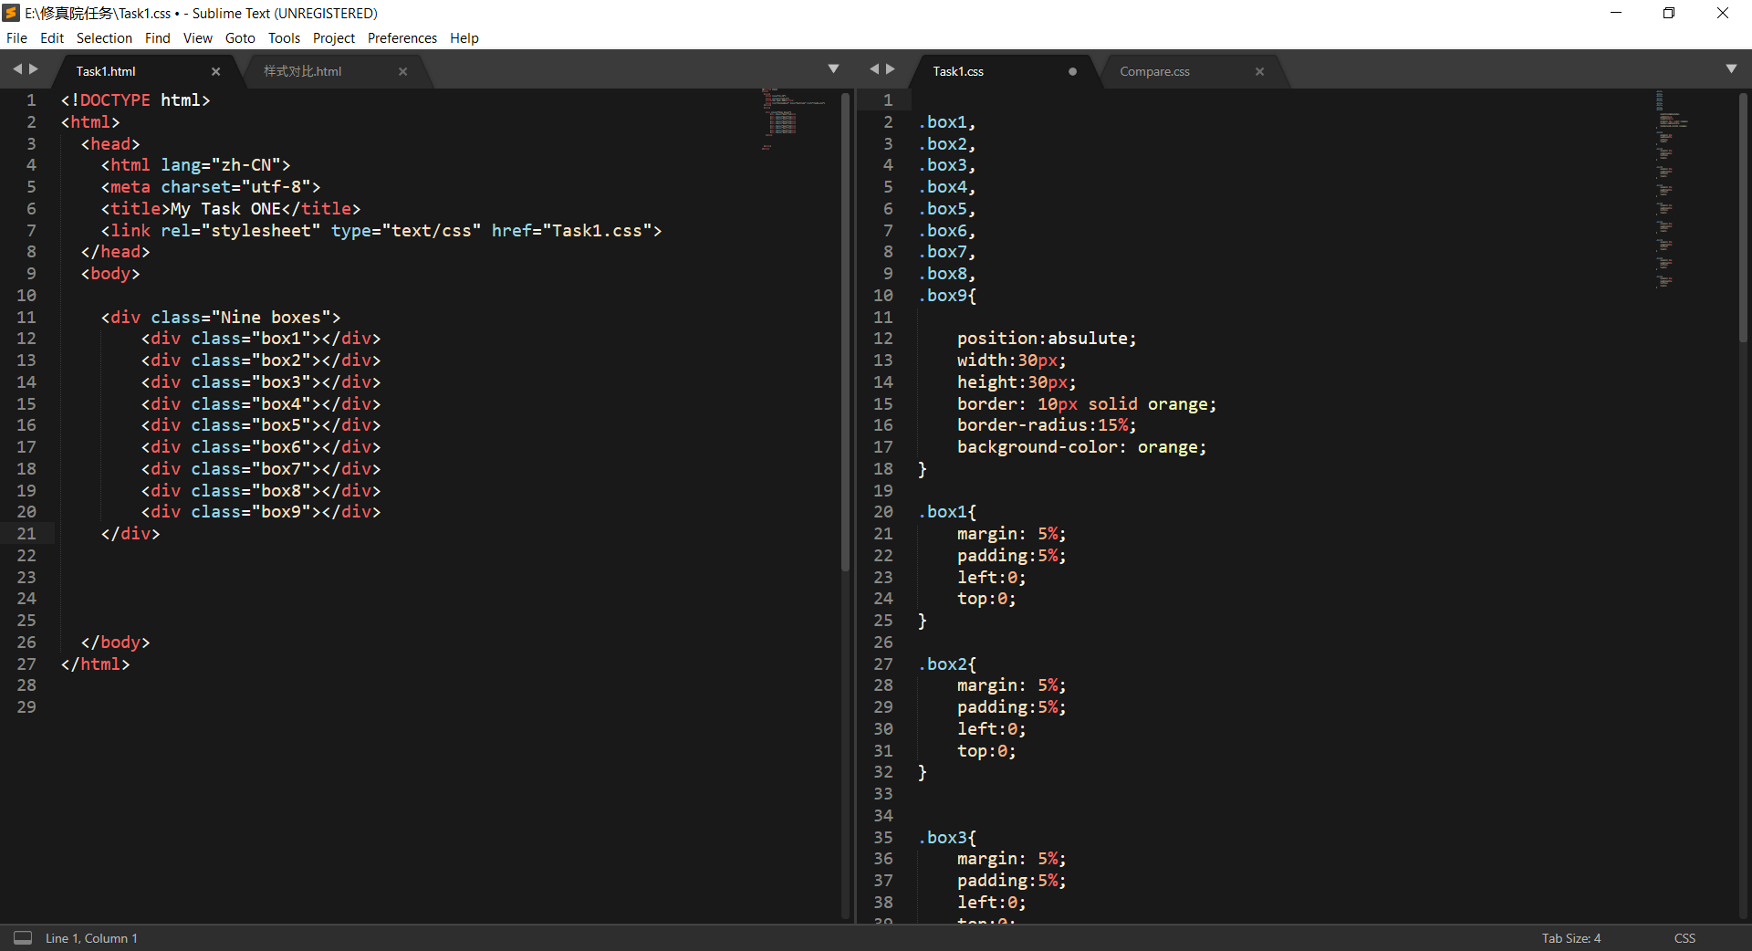Click the div class "box9" line
1752x951 pixels.
pyautogui.click(x=261, y=512)
